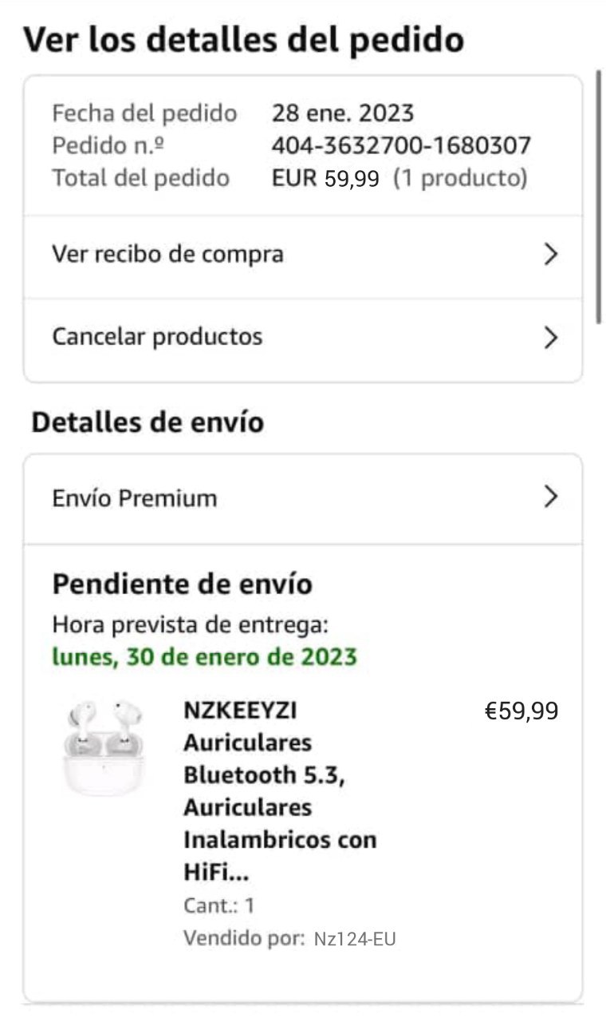
Task: Click the seller name Nz124-EU
Action: 355,939
